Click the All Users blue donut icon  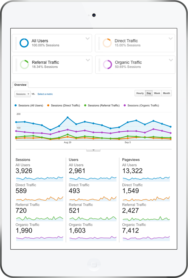[24, 43]
